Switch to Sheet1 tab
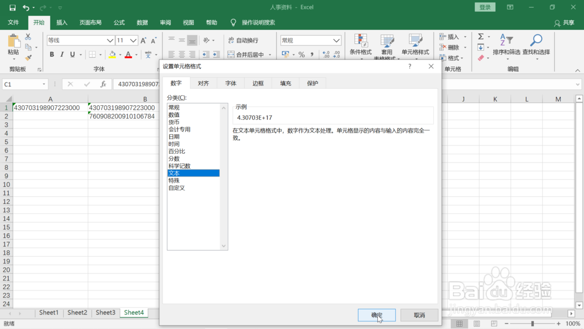 pos(49,313)
